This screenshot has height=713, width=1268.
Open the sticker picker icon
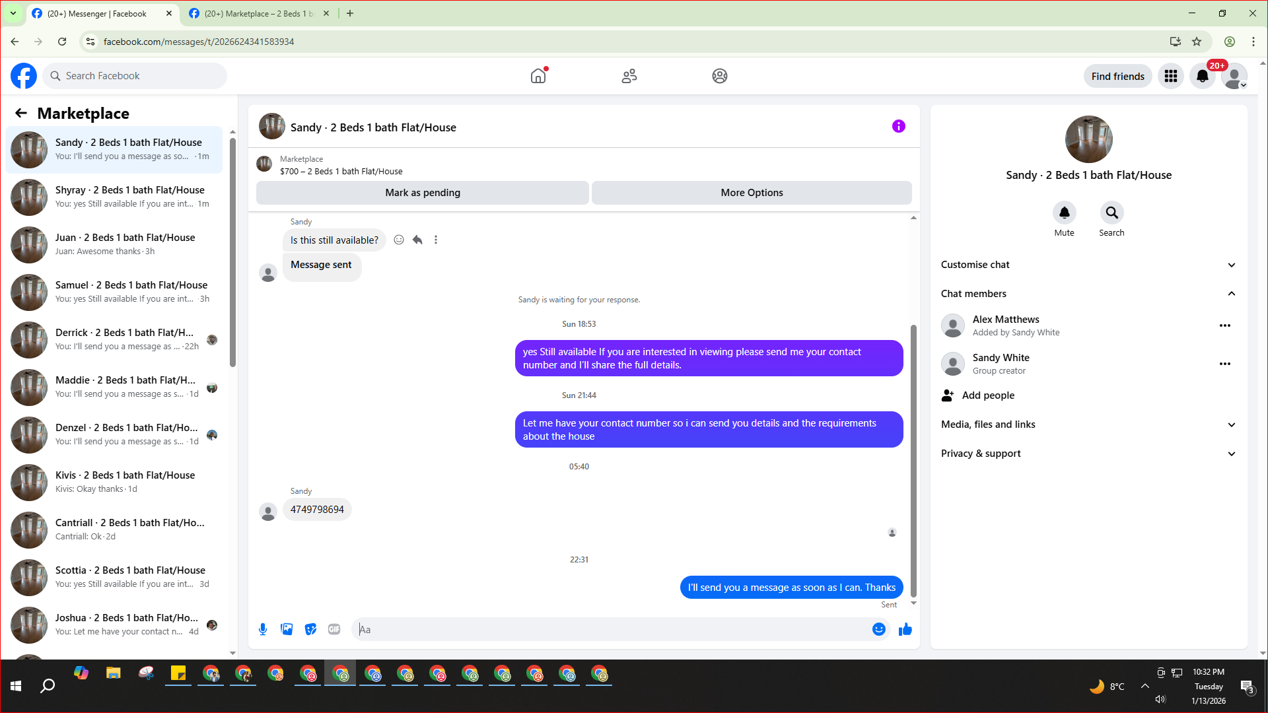click(310, 629)
